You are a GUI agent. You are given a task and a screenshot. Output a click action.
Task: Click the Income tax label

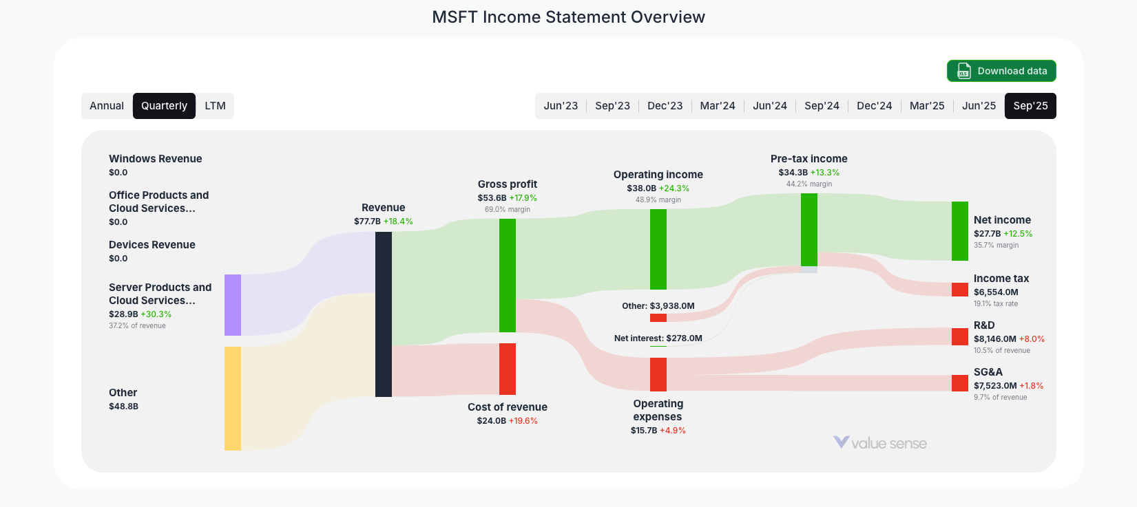[1001, 279]
